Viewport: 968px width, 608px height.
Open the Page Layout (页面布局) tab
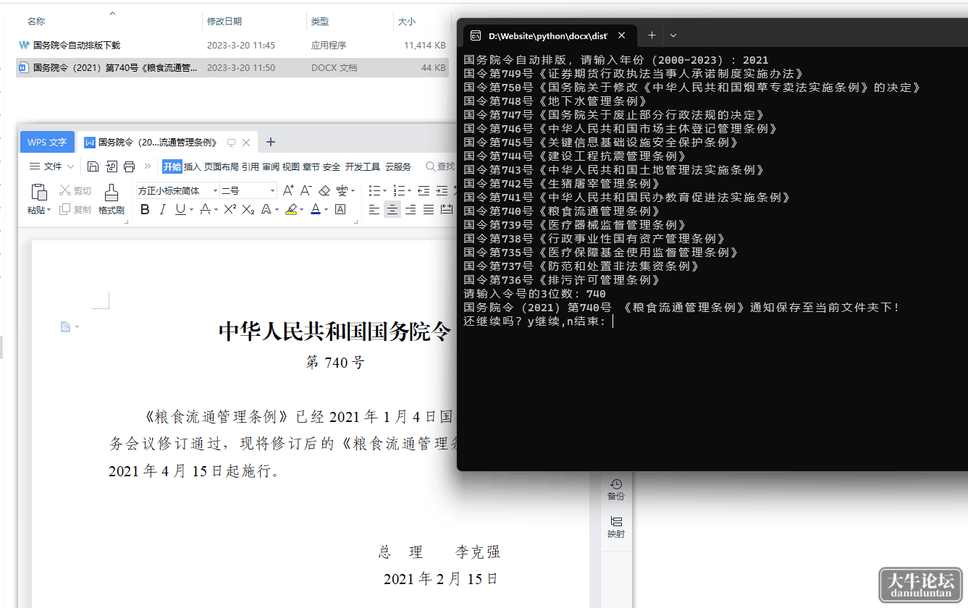pyautogui.click(x=222, y=166)
